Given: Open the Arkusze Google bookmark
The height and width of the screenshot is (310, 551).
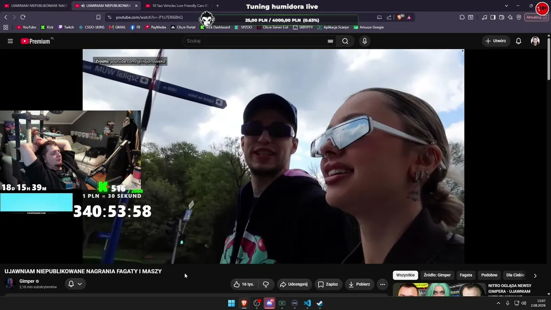Looking at the screenshot, I should click(368, 27).
